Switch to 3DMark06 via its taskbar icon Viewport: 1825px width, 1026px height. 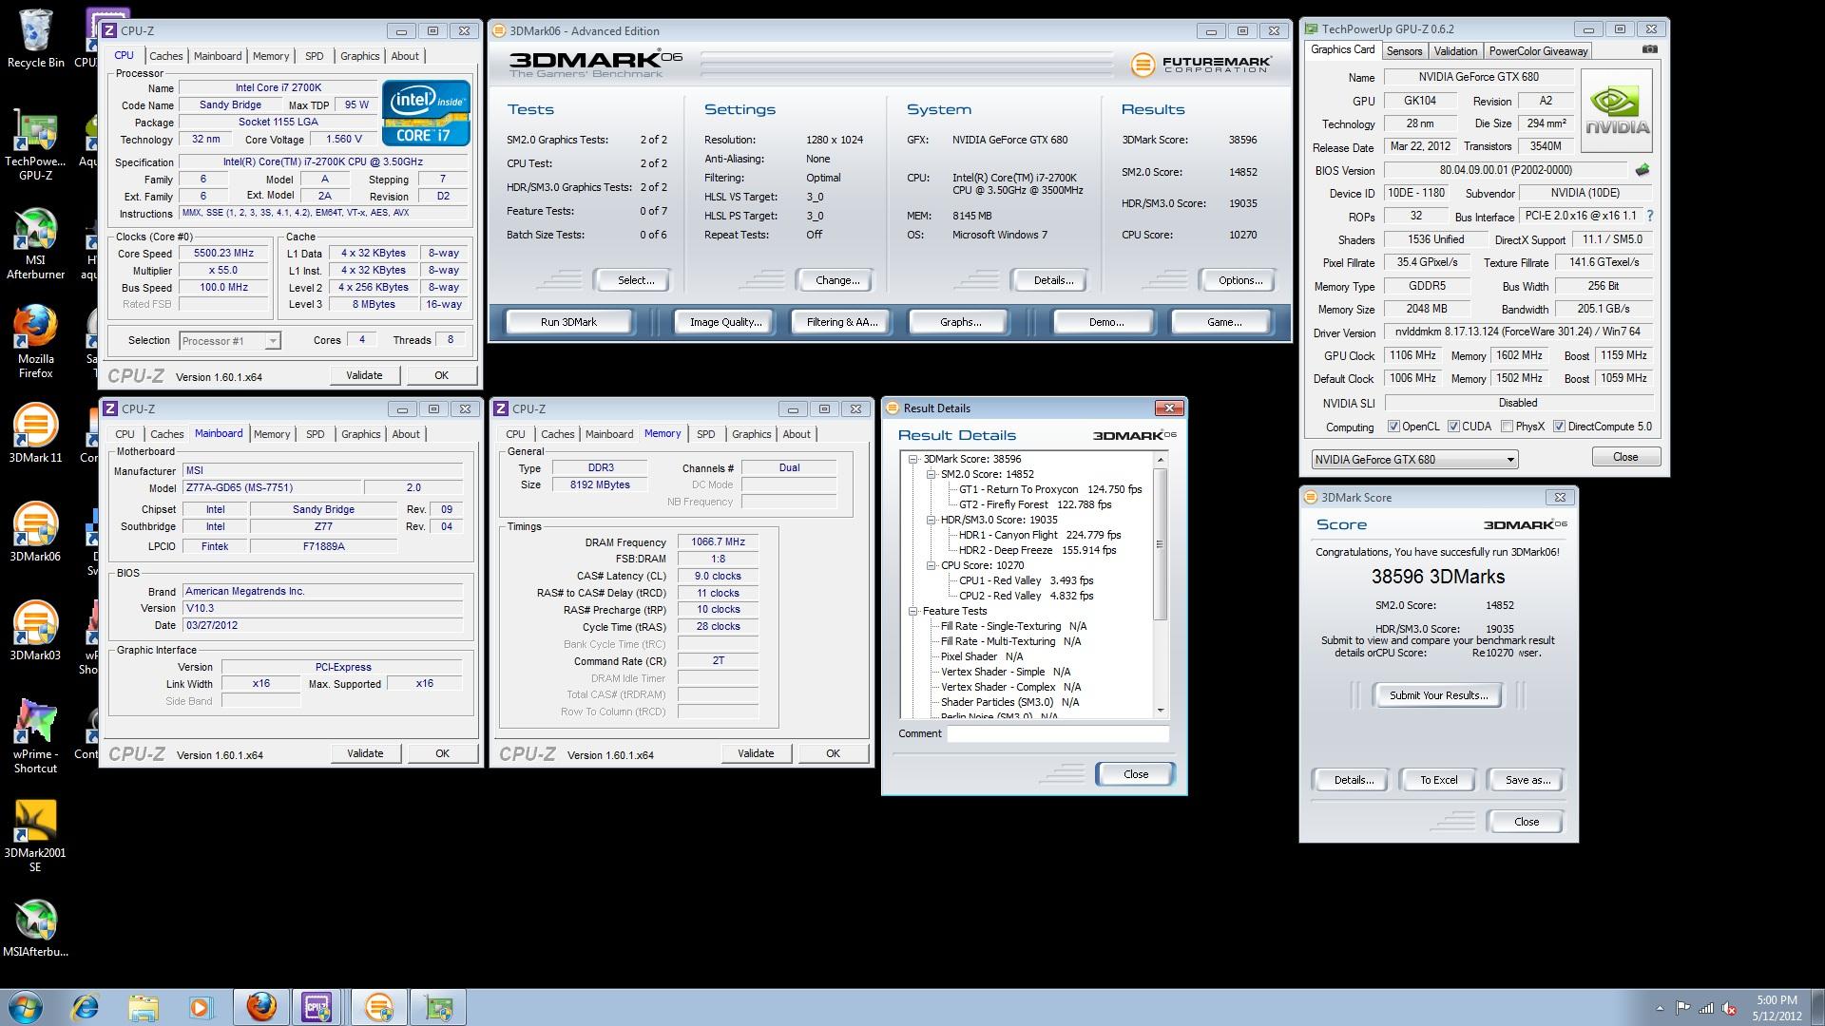[378, 1007]
